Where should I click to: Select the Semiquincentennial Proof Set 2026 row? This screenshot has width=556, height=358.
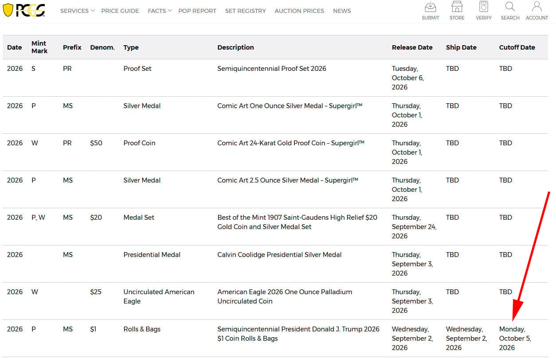pyautogui.click(x=275, y=78)
